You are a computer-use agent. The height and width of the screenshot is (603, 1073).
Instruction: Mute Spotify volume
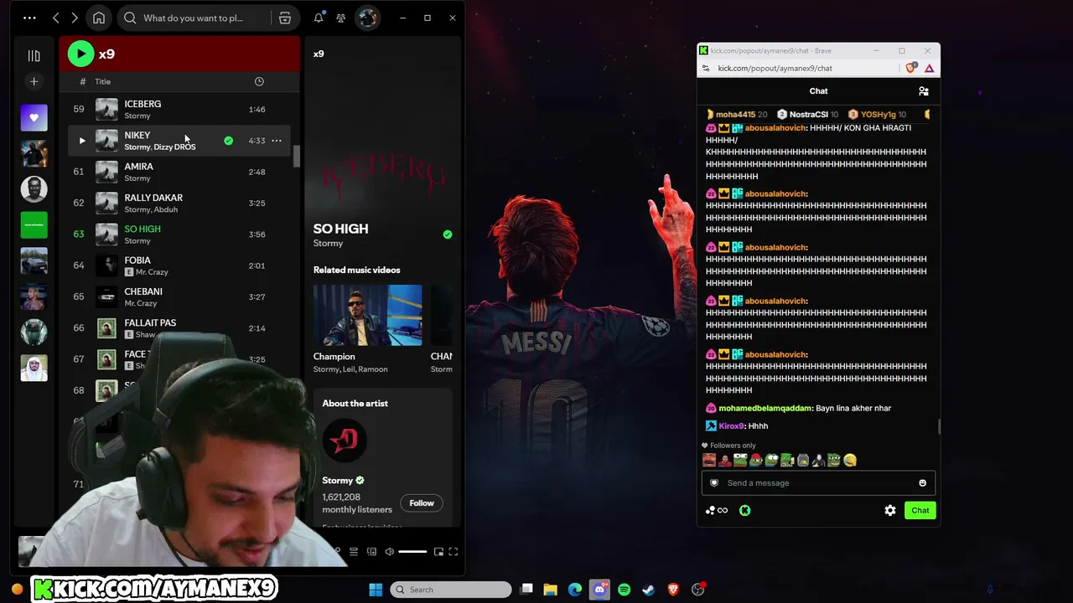coord(389,552)
